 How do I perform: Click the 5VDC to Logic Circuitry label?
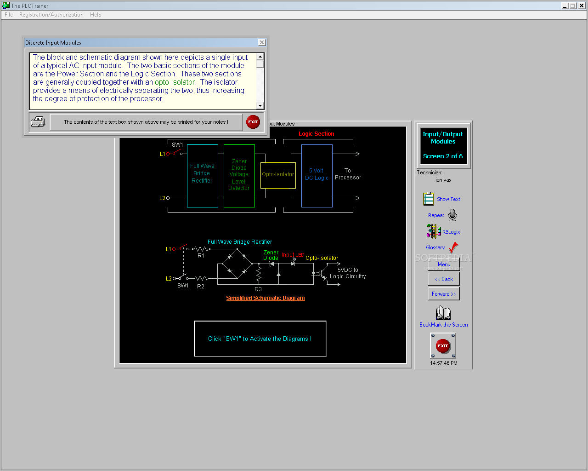tap(348, 273)
